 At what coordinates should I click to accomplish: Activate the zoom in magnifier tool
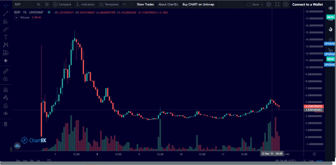(x=6, y=79)
